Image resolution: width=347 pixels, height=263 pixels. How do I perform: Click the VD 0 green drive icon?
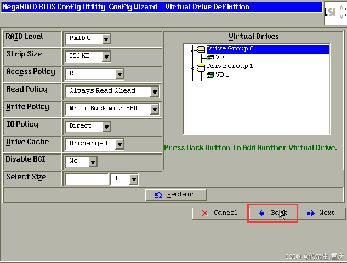click(x=210, y=58)
